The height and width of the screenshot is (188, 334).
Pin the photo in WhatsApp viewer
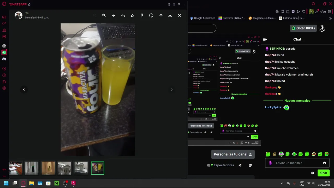coord(142,15)
